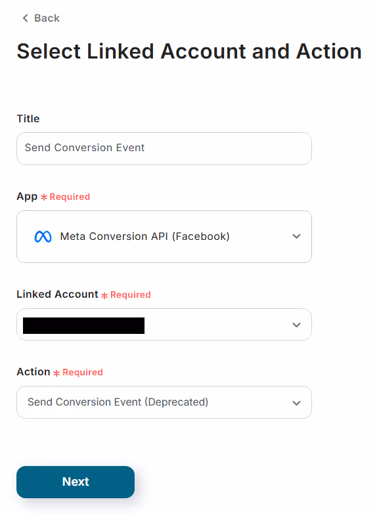Image resolution: width=379 pixels, height=514 pixels.
Task: Click the Meta infinity logo icon
Action: click(43, 237)
